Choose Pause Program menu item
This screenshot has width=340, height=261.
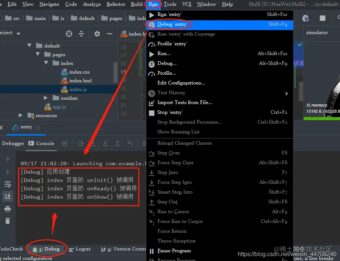tap(220, 250)
